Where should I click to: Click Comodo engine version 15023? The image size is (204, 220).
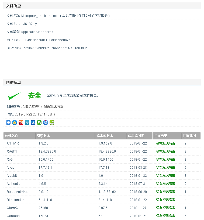click(43, 216)
